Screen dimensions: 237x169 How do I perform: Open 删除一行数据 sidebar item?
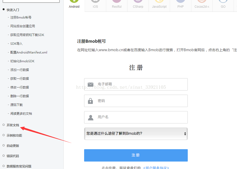[19, 96]
